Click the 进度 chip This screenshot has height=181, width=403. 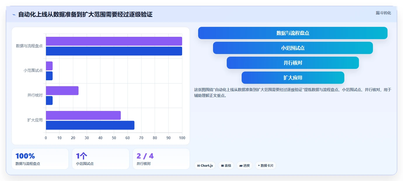[245, 166]
